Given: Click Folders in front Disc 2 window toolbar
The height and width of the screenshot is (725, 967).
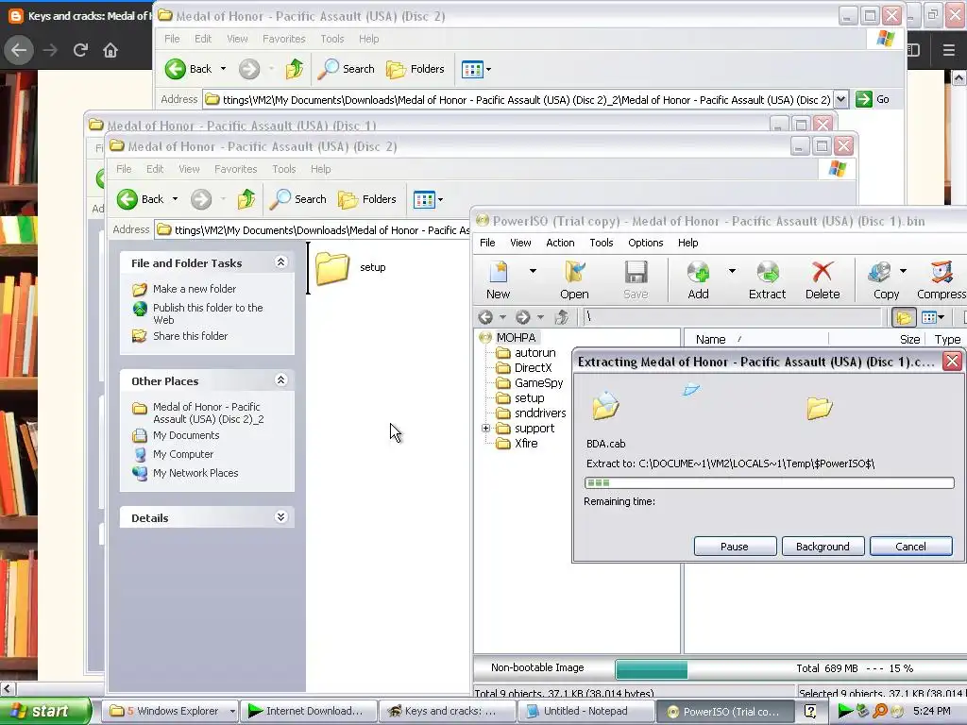Looking at the screenshot, I should point(367,199).
